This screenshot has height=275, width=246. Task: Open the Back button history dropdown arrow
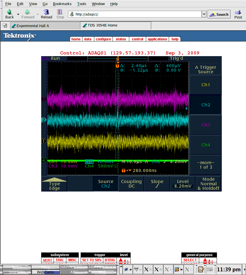(x=18, y=14)
